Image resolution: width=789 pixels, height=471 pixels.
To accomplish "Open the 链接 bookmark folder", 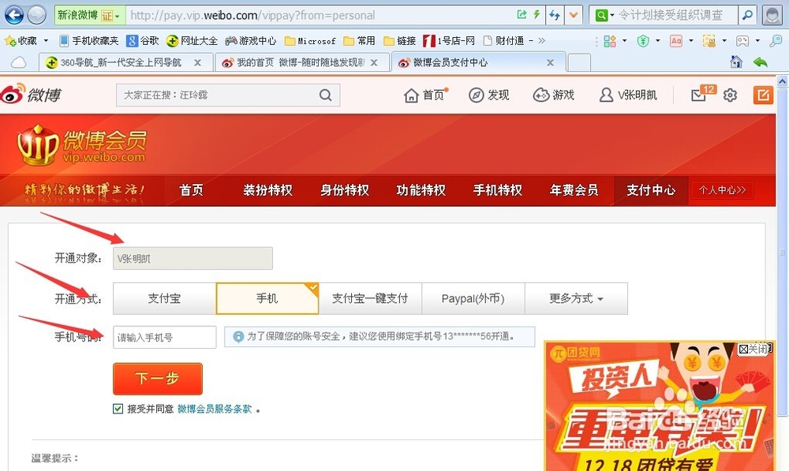I will coord(399,41).
